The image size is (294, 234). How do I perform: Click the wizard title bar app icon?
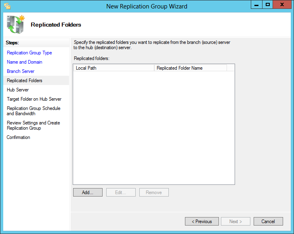coord(7,6)
